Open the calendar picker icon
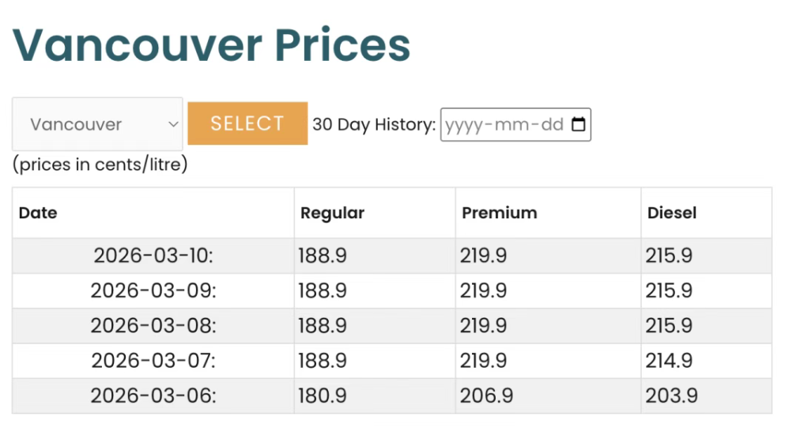Image resolution: width=785 pixels, height=432 pixels. point(579,124)
